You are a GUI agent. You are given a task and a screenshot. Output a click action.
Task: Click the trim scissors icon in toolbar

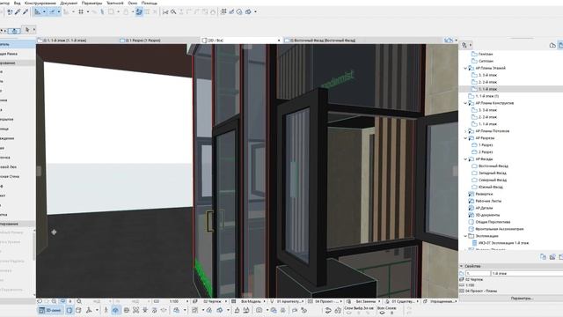coord(165,11)
